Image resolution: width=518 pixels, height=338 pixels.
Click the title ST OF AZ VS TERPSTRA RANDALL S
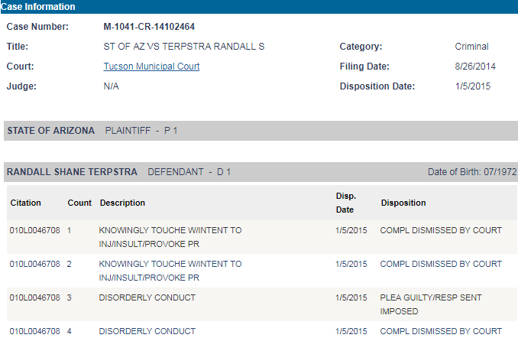click(183, 47)
